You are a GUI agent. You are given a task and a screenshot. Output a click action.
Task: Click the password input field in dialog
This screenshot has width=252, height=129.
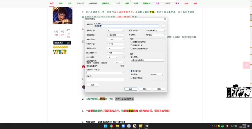click(147, 60)
